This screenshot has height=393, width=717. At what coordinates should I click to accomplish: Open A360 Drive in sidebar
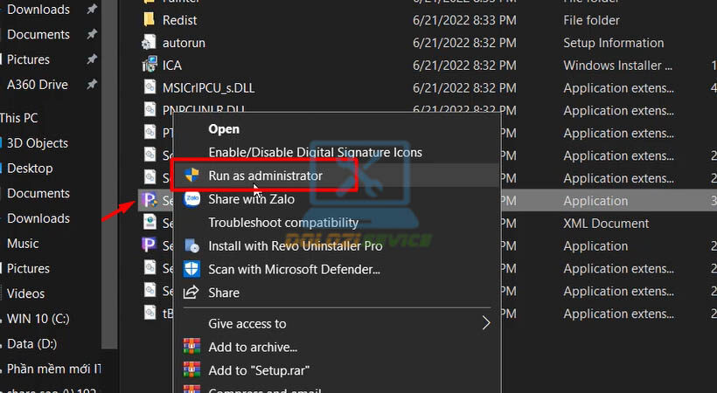(38, 85)
